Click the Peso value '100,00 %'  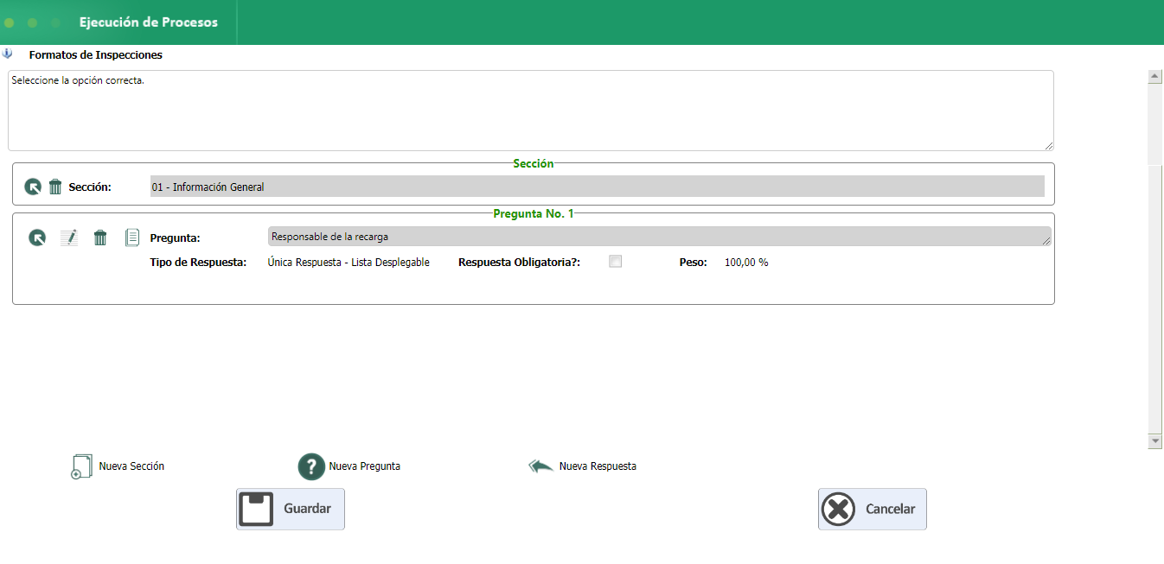click(746, 262)
